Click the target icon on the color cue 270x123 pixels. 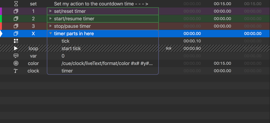coord(16,63)
